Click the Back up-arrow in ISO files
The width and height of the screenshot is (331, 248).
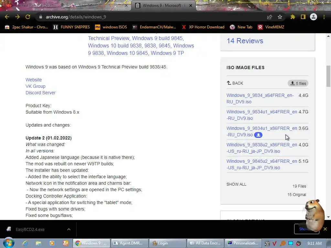[x=235, y=83]
